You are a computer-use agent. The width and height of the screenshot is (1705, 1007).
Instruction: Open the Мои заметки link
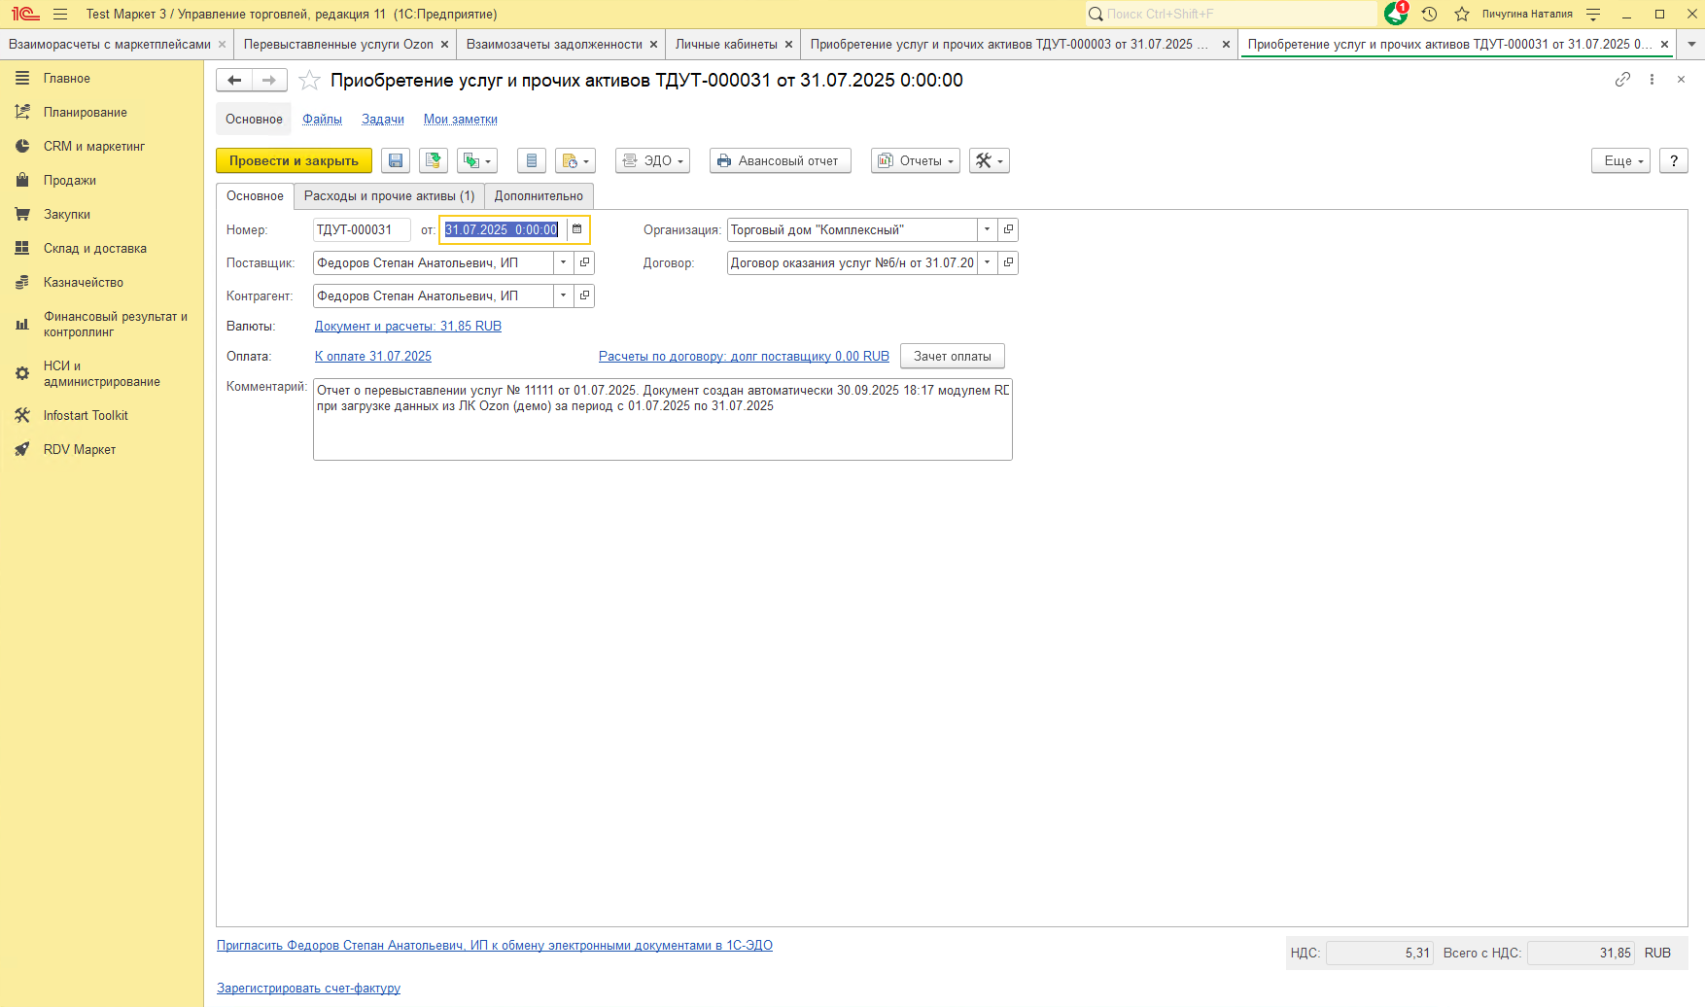tap(461, 120)
